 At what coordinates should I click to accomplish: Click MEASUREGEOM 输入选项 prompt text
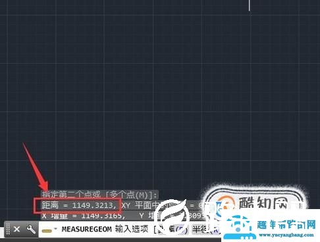pyautogui.click(x=105, y=230)
